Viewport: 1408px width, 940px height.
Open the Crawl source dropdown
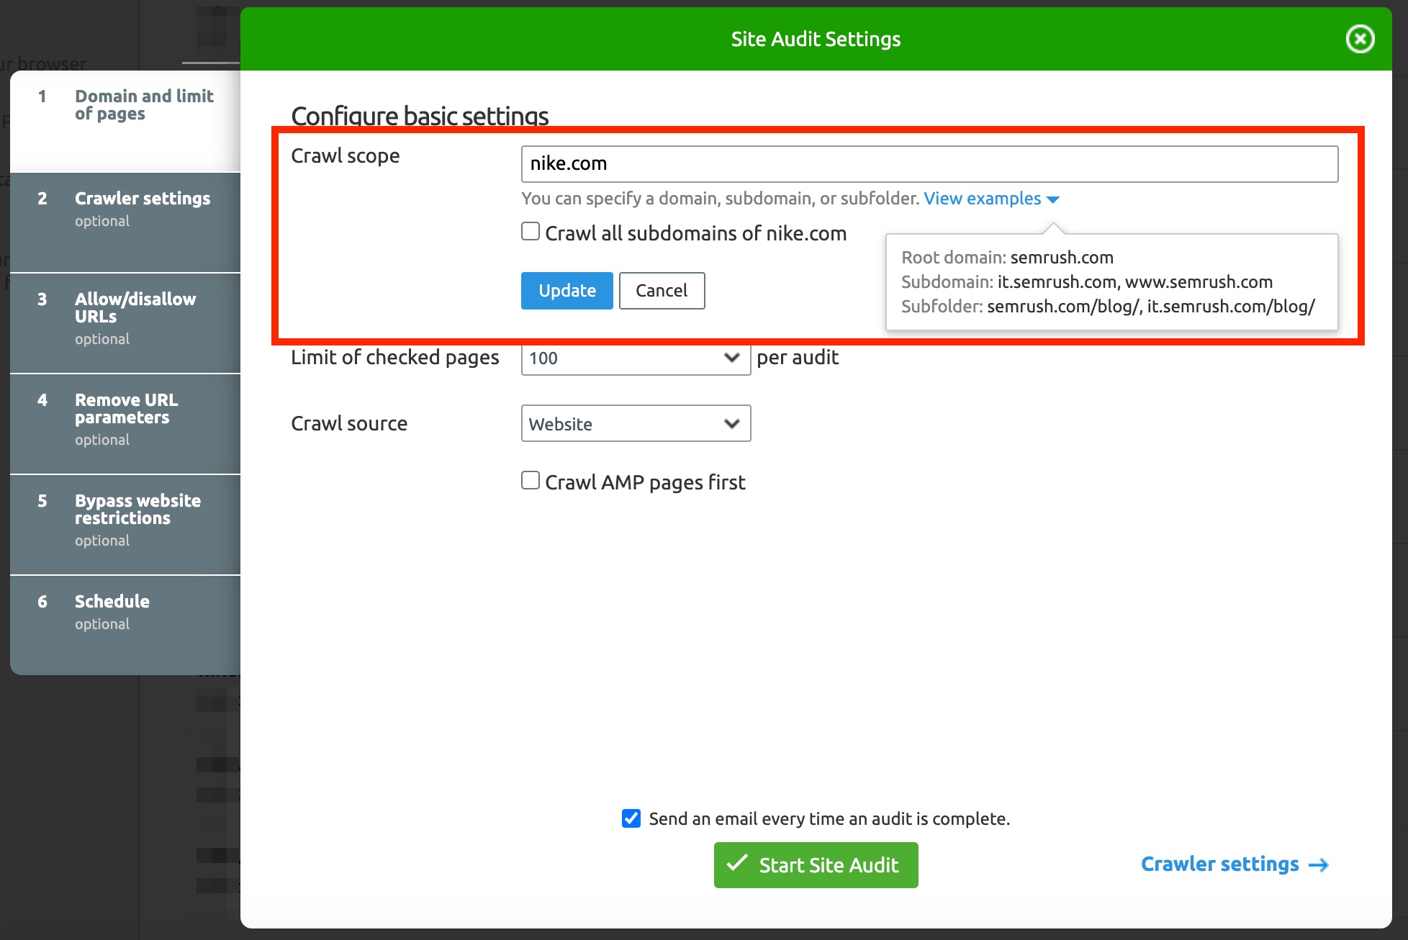[x=636, y=423]
